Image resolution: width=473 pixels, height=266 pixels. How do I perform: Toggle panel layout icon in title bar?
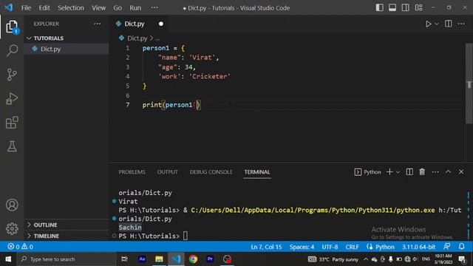click(x=392, y=7)
